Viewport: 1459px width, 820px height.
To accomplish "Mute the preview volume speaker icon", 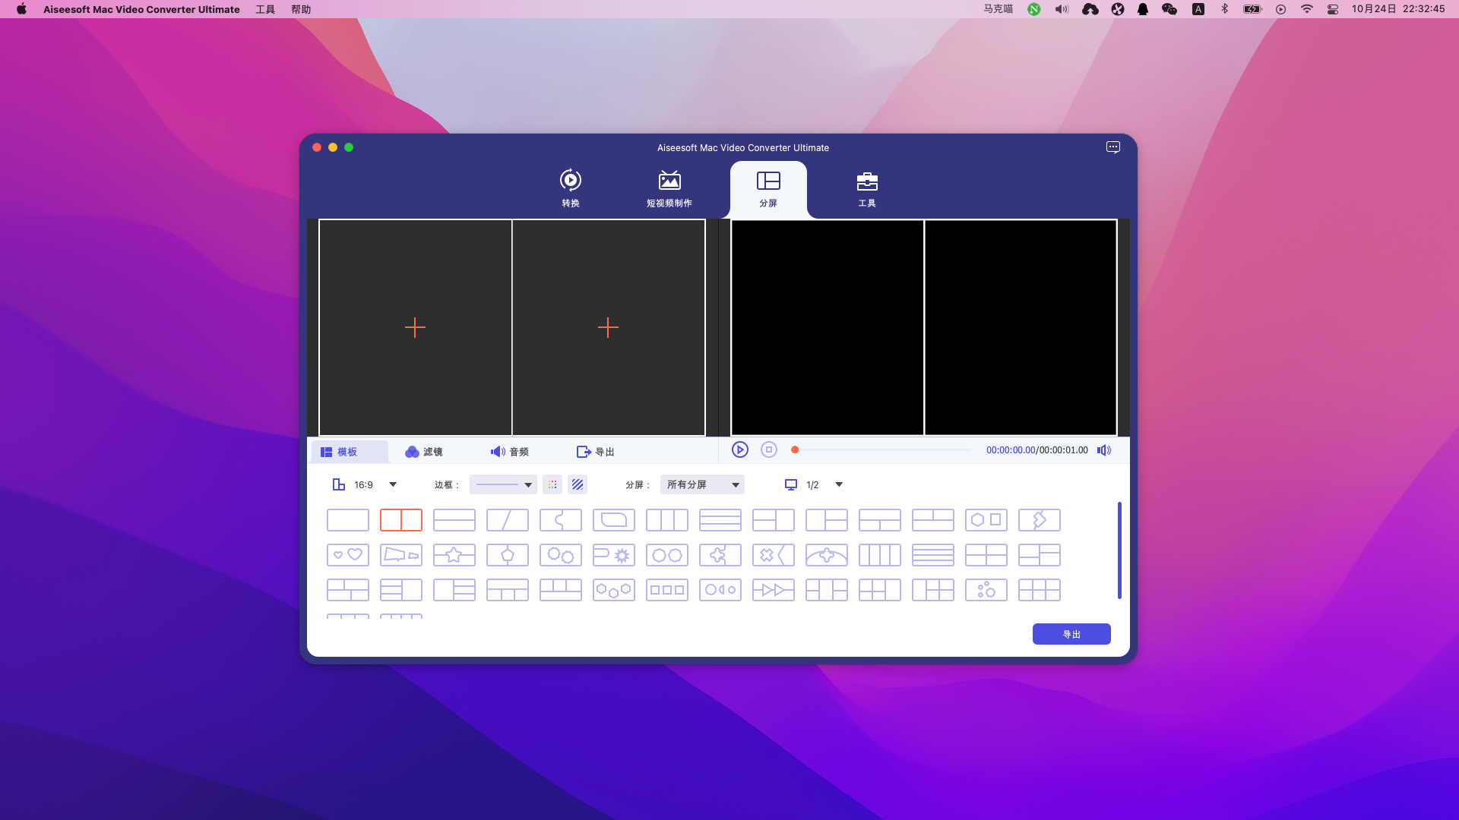I will (x=1104, y=450).
